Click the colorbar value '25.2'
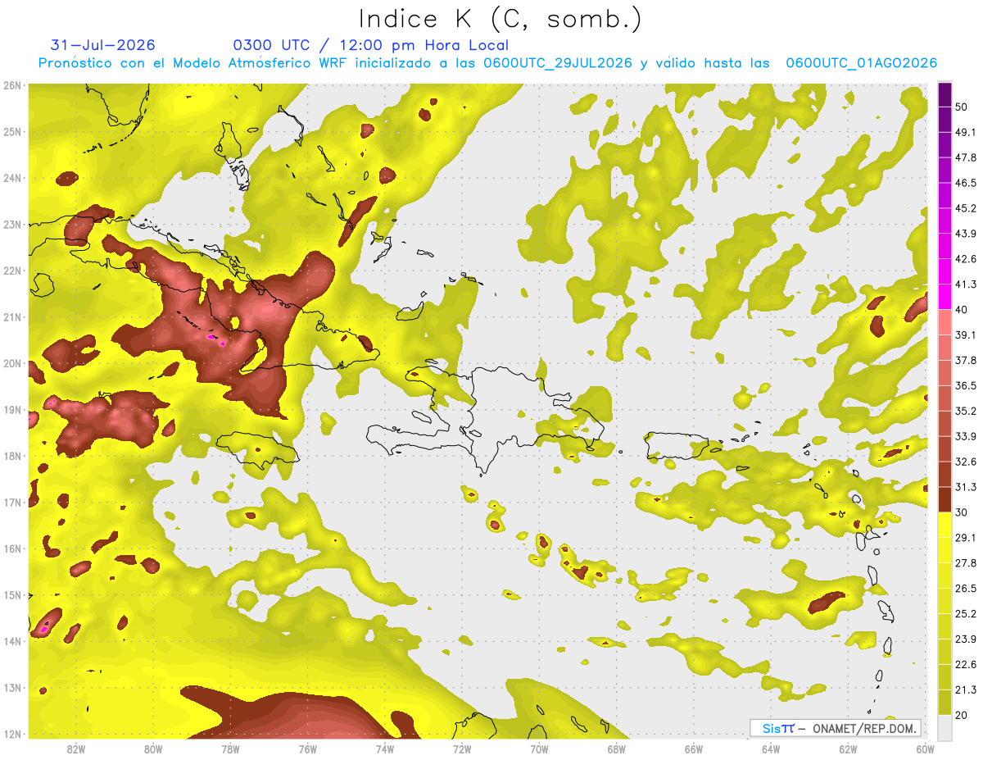The image size is (983, 760). 966,614
